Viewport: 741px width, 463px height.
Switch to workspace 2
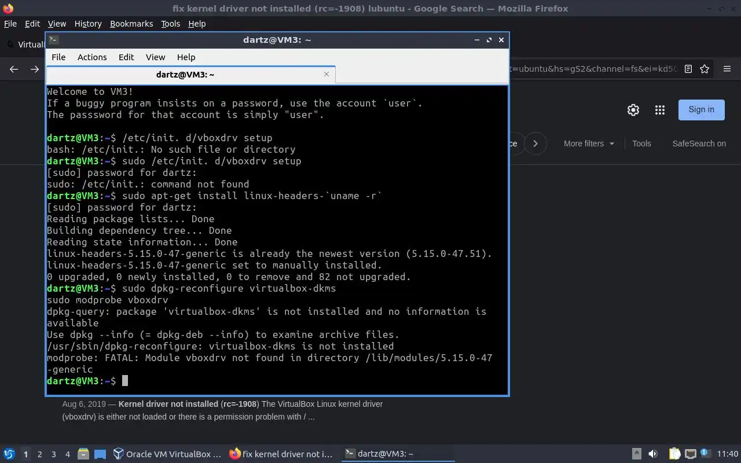click(39, 454)
